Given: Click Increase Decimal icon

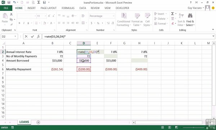Looking at the screenshot, I should tap(108, 23).
